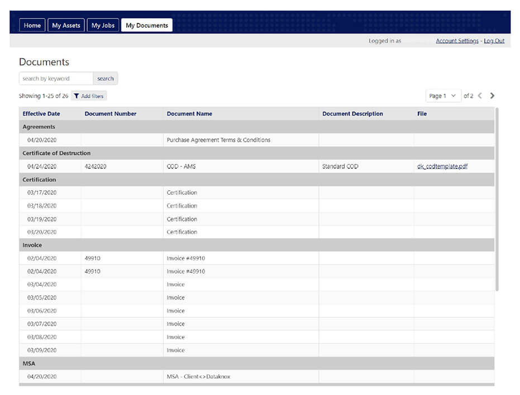Go to previous page arrow

pos(480,96)
